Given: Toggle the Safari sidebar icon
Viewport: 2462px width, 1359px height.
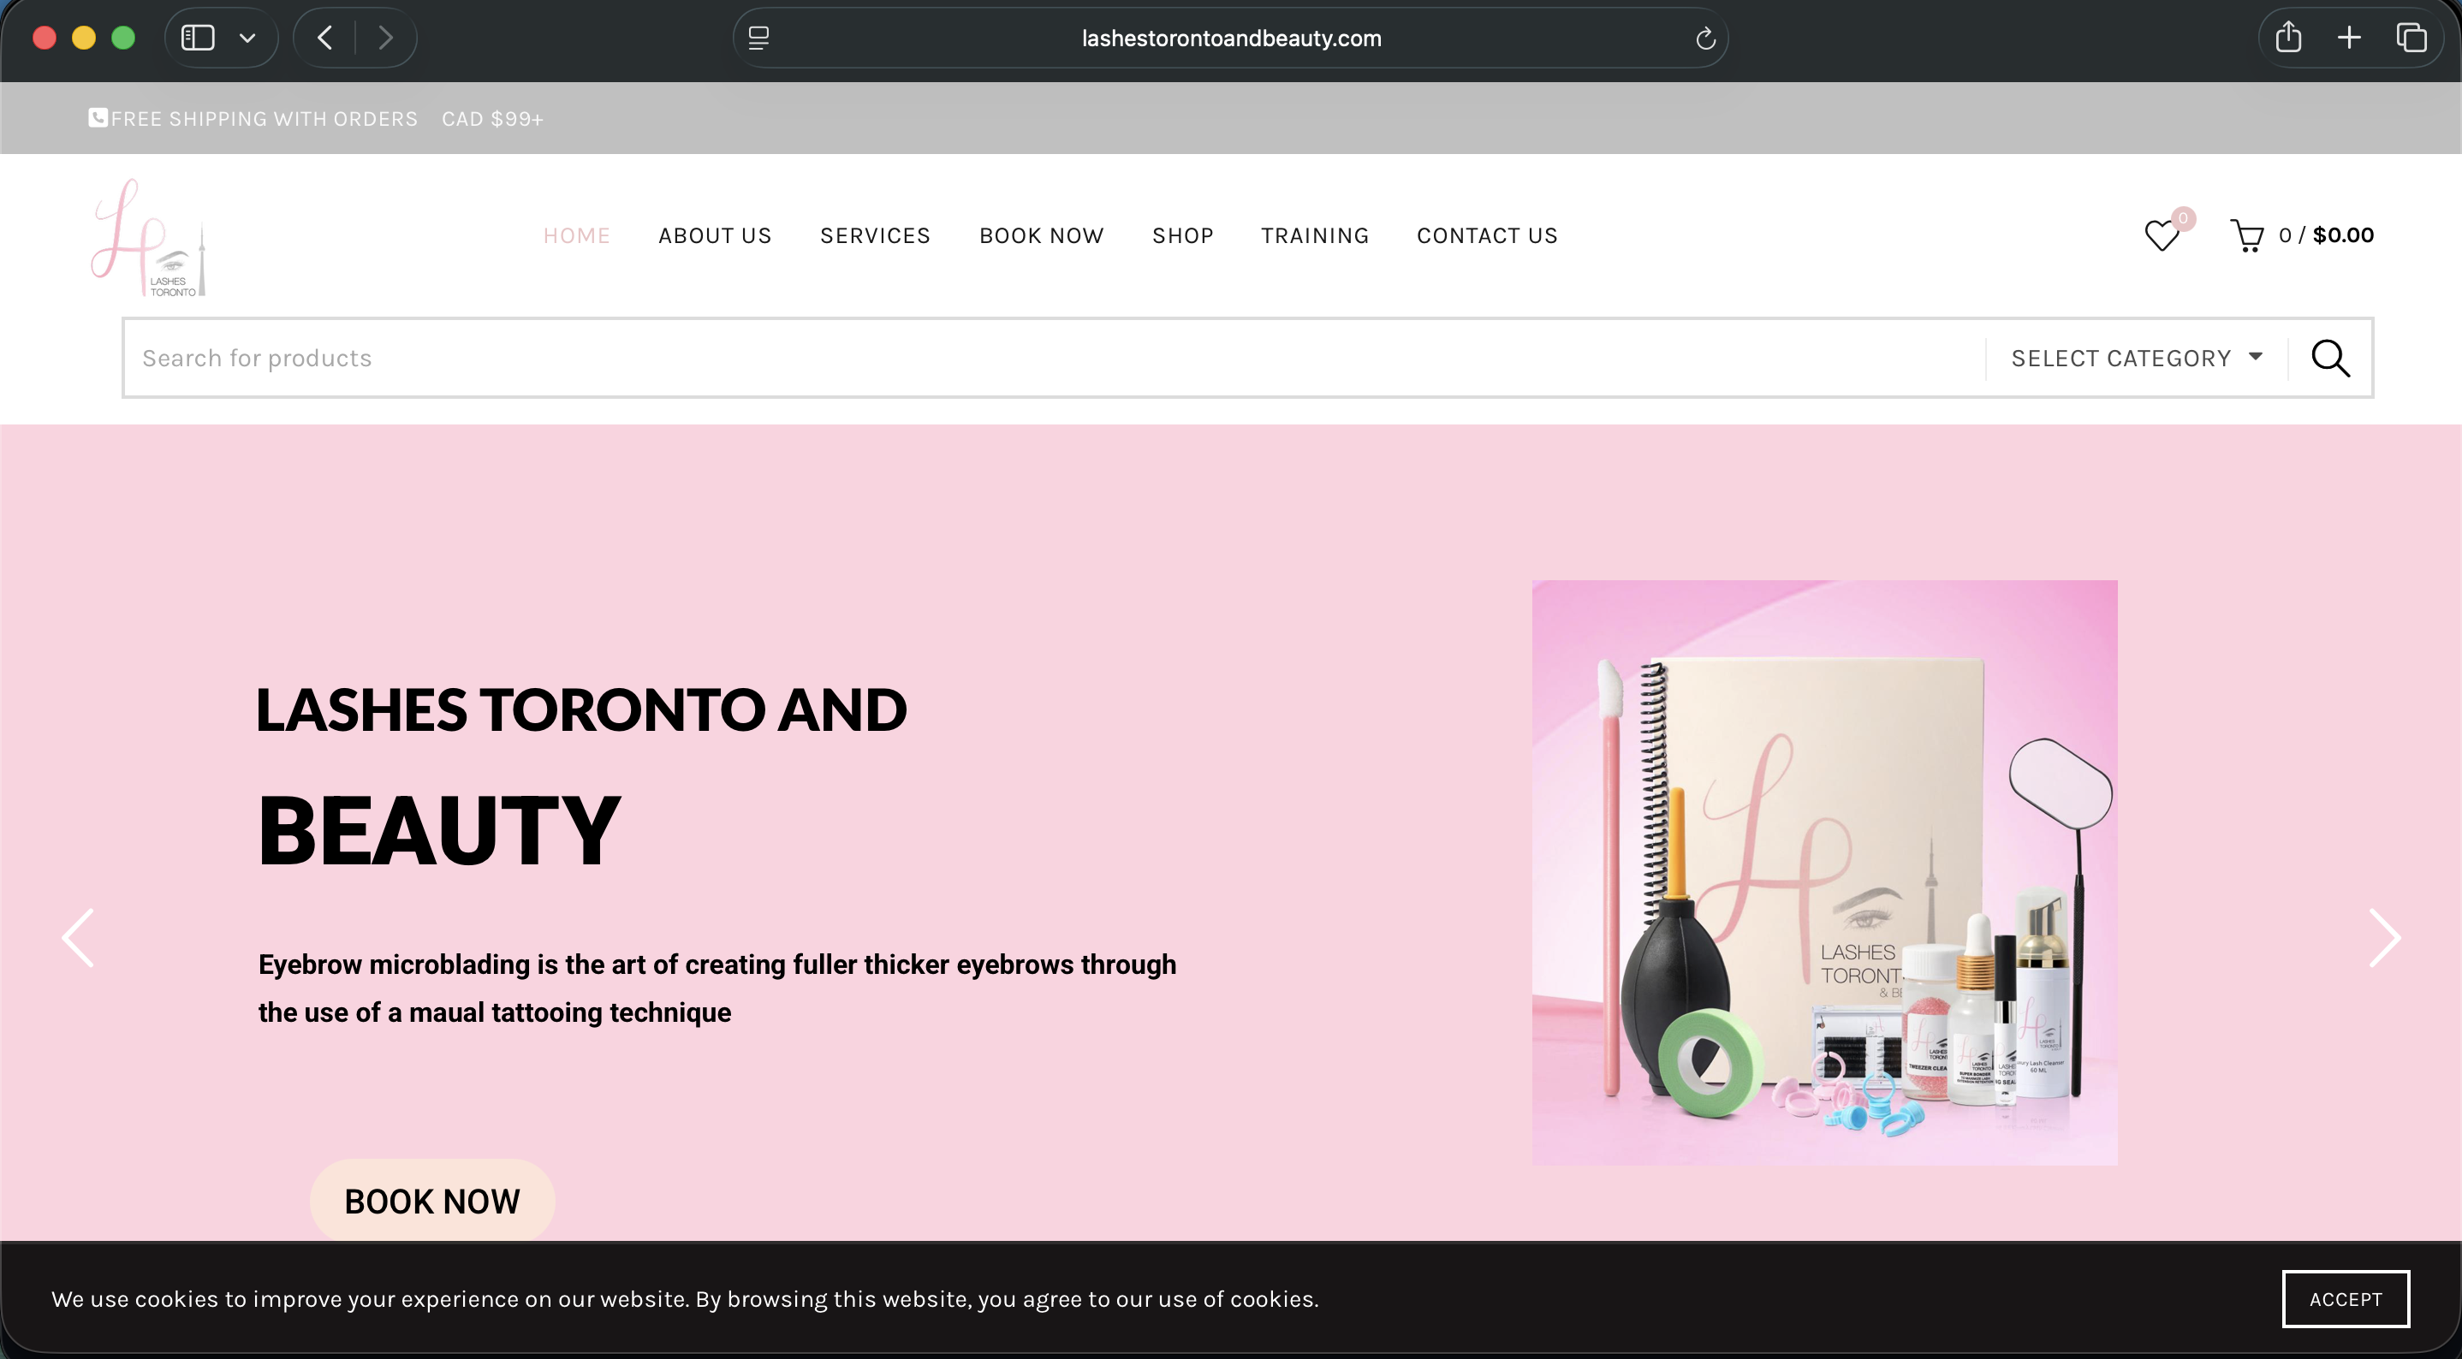Looking at the screenshot, I should point(198,39).
